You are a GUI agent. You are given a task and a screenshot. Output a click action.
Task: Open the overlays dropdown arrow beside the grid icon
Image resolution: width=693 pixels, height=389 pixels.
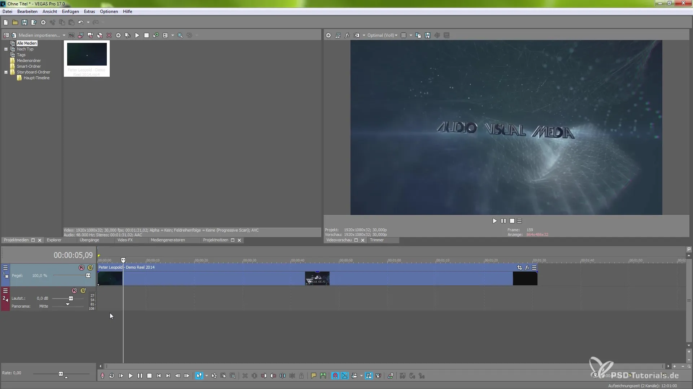point(411,35)
